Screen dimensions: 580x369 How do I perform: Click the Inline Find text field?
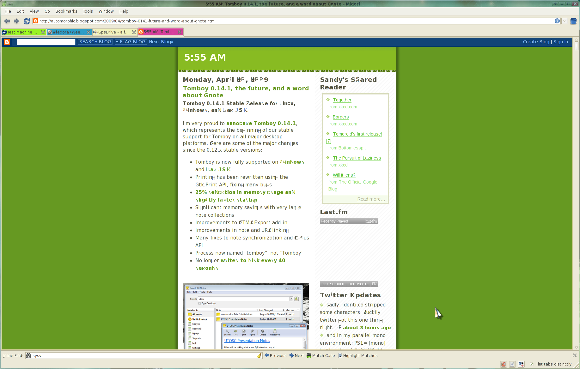pos(144,355)
